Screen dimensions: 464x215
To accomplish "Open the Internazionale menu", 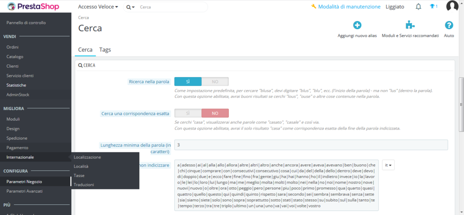I will click(x=20, y=157).
